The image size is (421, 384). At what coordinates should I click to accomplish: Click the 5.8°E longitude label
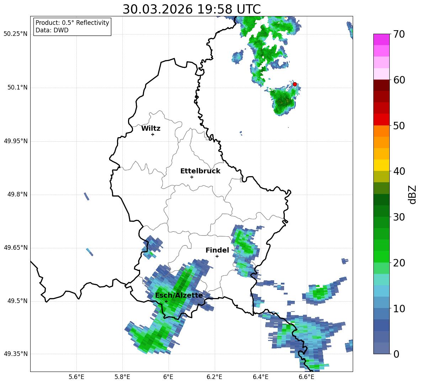(x=122, y=377)
